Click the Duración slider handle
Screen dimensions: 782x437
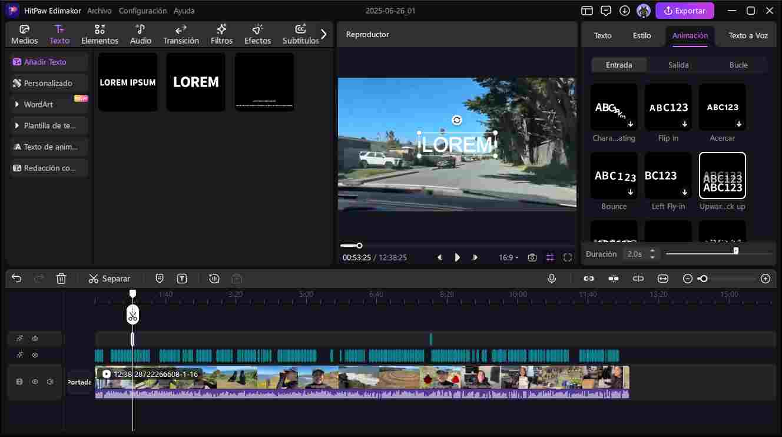(735, 251)
